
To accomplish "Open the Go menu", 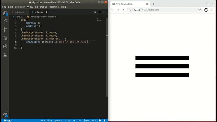I will pos(36,7).
